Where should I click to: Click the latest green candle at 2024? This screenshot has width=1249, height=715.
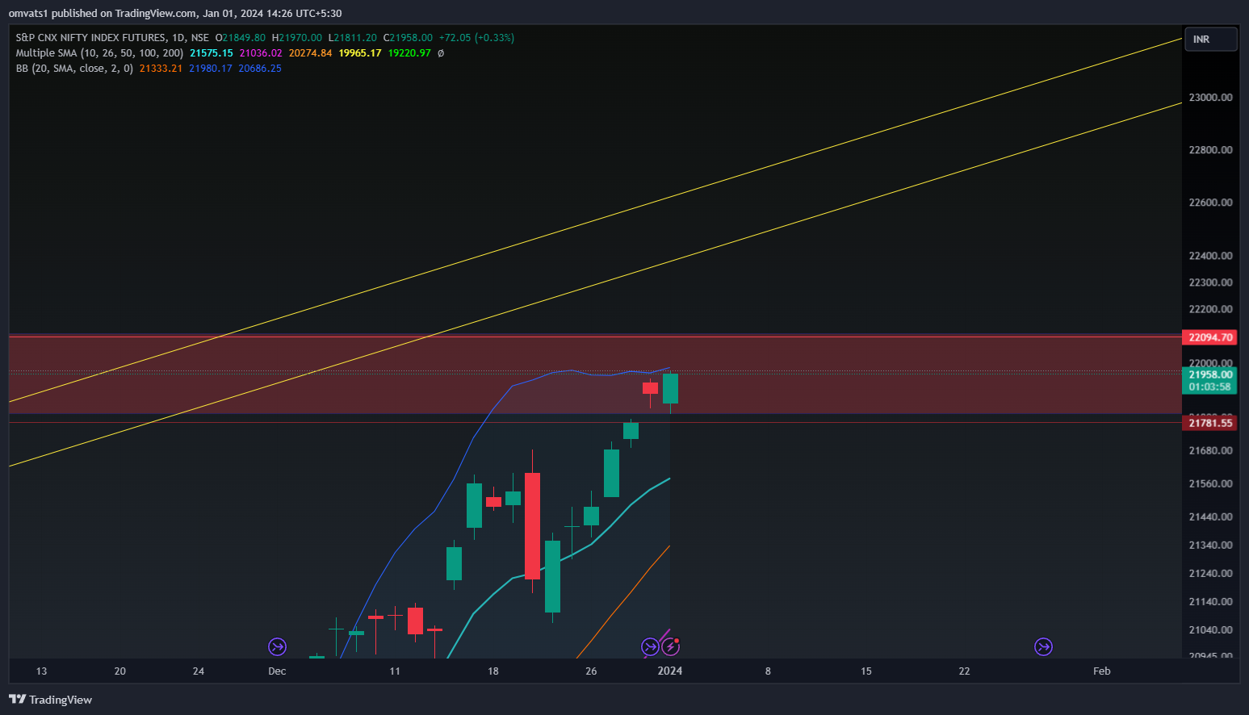(x=670, y=388)
